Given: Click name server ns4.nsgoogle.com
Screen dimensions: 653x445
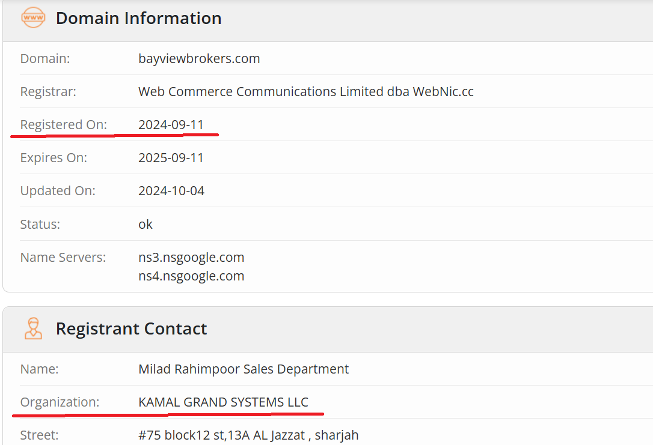Looking at the screenshot, I should coord(191,276).
